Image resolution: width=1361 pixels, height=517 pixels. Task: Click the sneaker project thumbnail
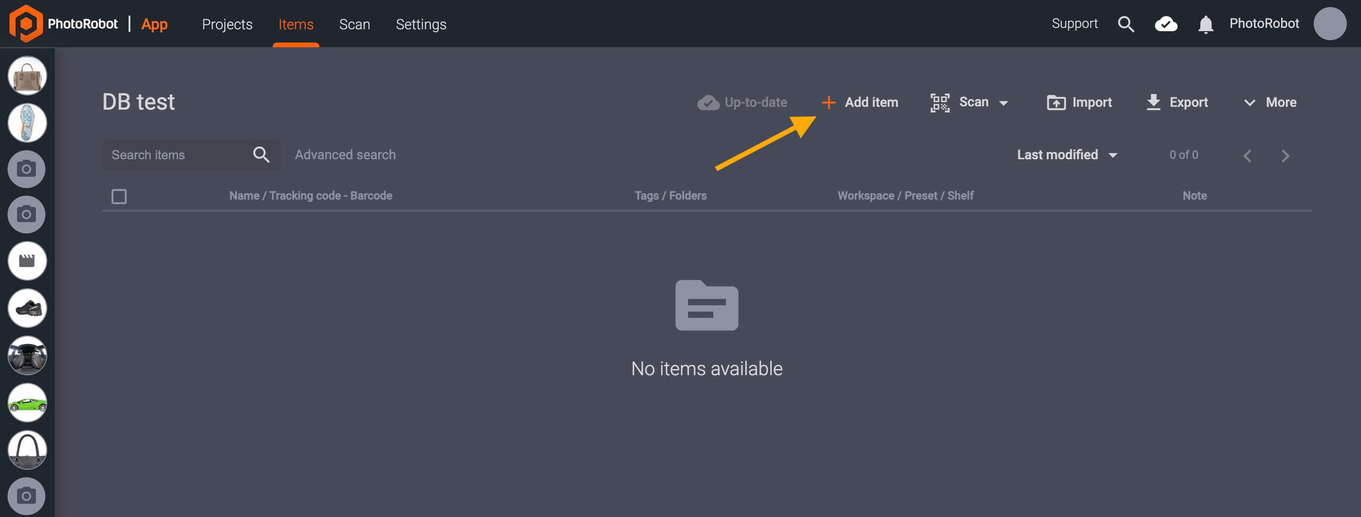pyautogui.click(x=27, y=307)
